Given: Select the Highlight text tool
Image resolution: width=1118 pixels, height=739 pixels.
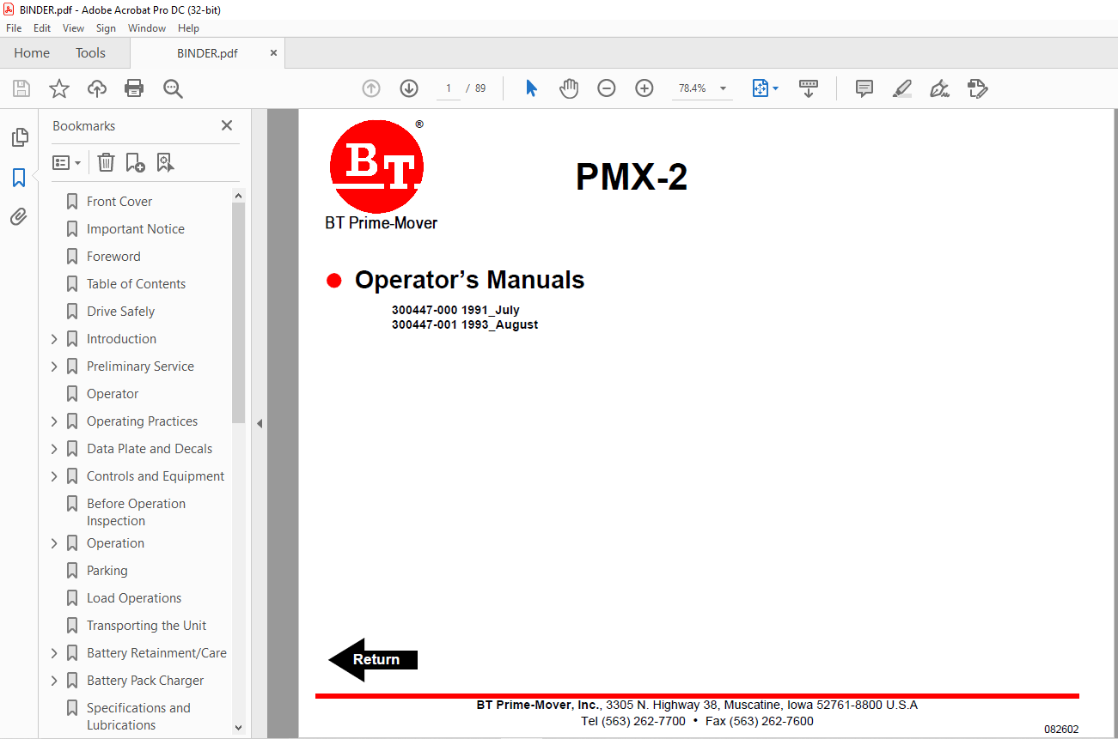Looking at the screenshot, I should pos(901,88).
